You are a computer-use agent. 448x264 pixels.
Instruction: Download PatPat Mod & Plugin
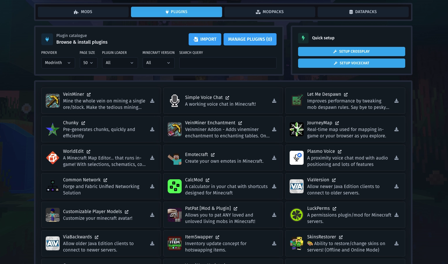[x=274, y=215]
